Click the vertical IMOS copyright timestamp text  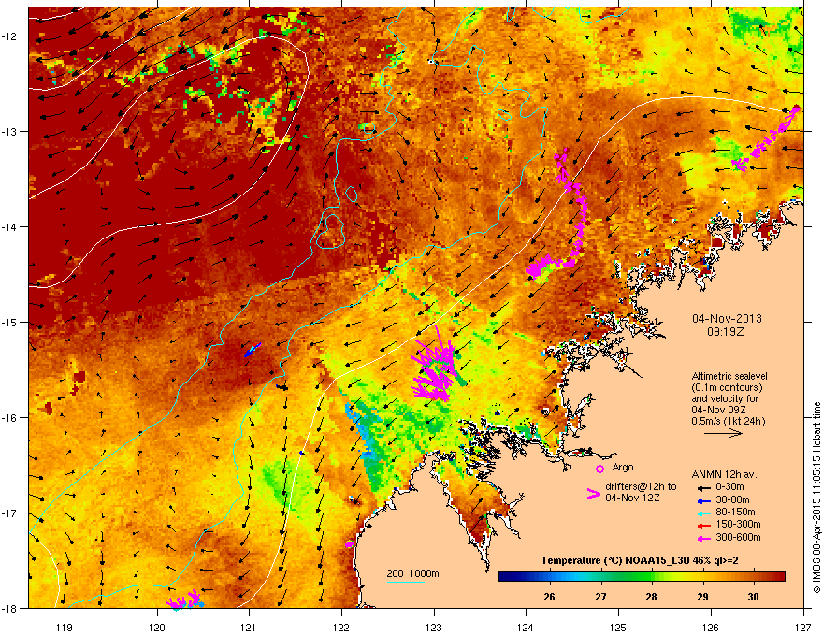click(x=816, y=498)
